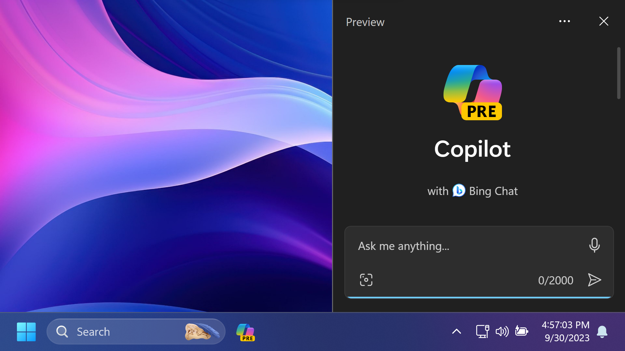The width and height of the screenshot is (625, 351).
Task: Click the 'Copilot' heading text
Action: pos(472,149)
